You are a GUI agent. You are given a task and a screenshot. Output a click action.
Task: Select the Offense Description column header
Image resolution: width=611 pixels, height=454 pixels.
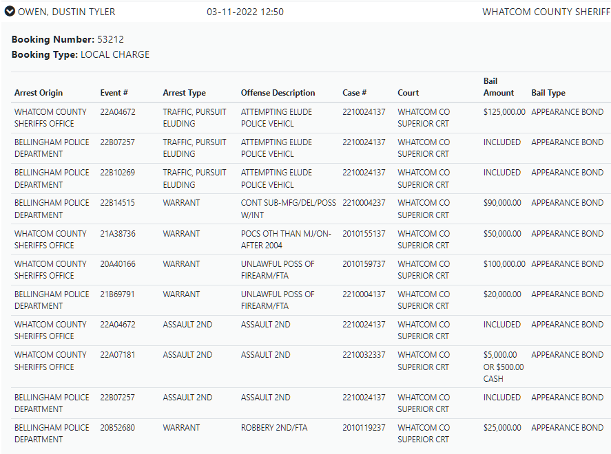(x=278, y=93)
